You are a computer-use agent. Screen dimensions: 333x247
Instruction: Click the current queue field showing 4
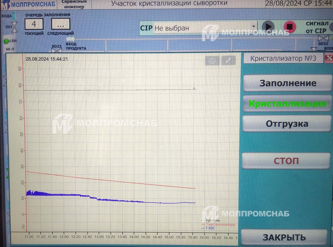coord(34,24)
